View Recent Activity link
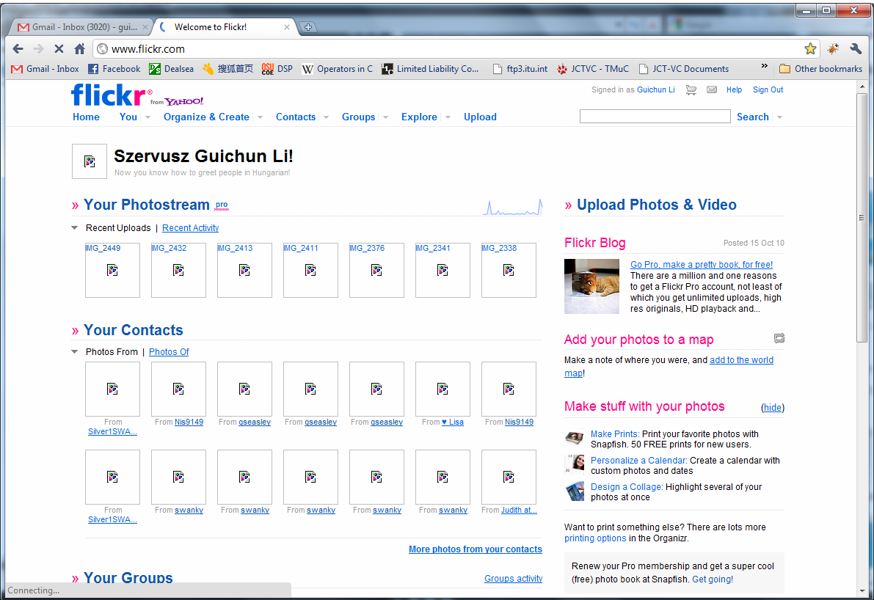874x600 pixels. tap(191, 228)
